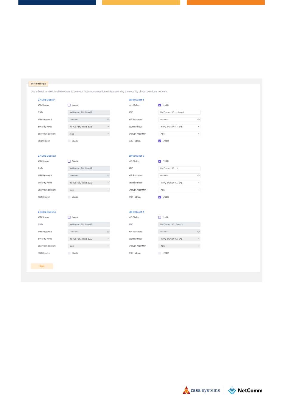283x407 pixels.
Task: Select the WiFi Settings tab
Action: [x=38, y=84]
